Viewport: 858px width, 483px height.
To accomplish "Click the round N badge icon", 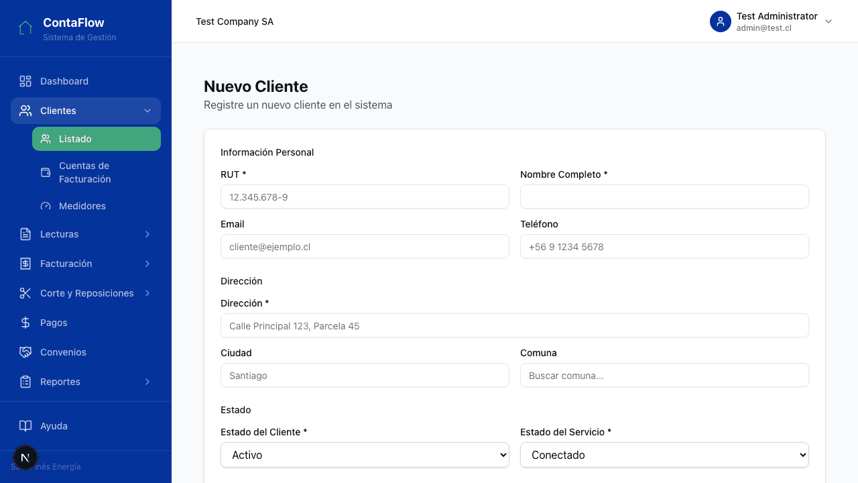I will point(25,458).
